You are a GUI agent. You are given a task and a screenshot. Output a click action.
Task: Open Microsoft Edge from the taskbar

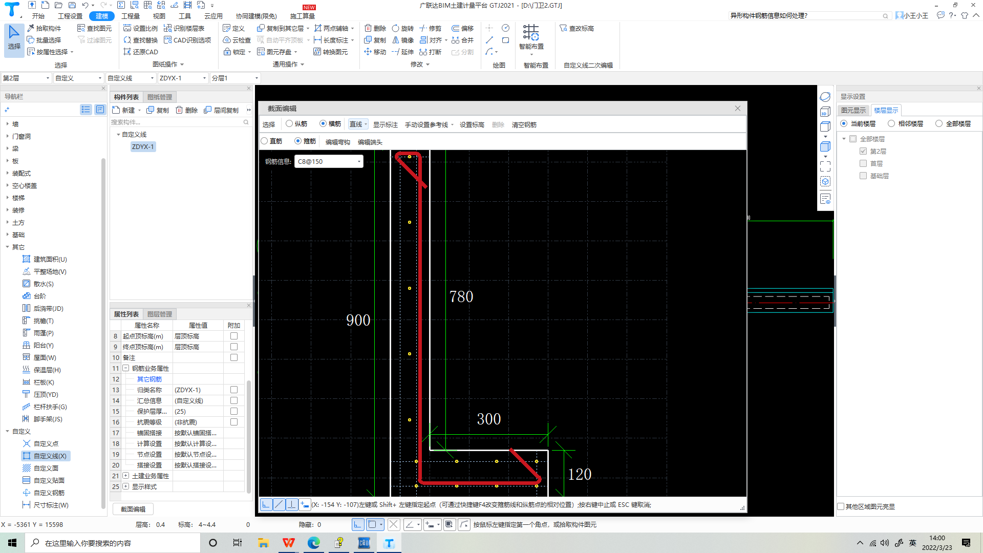[314, 543]
